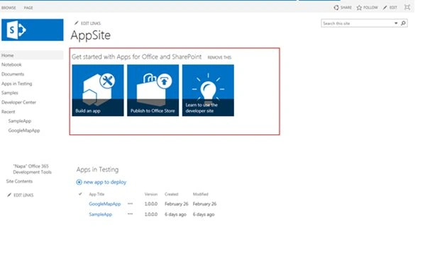Screen dimensions: 442x269
Task: Toggle focus on content icon
Action: coord(407,7)
